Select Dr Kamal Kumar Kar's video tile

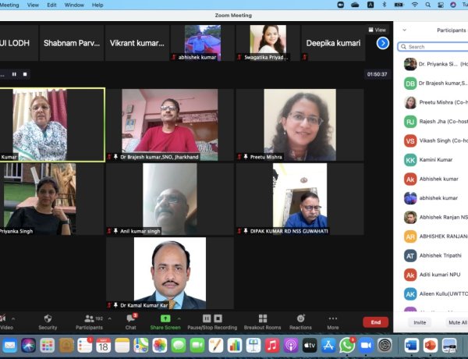point(170,273)
